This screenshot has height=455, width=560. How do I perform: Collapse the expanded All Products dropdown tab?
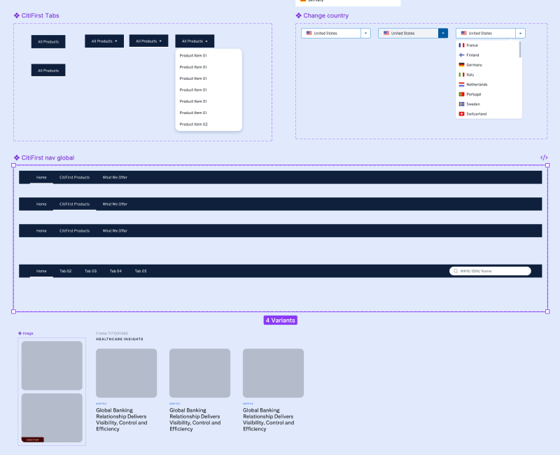click(195, 41)
